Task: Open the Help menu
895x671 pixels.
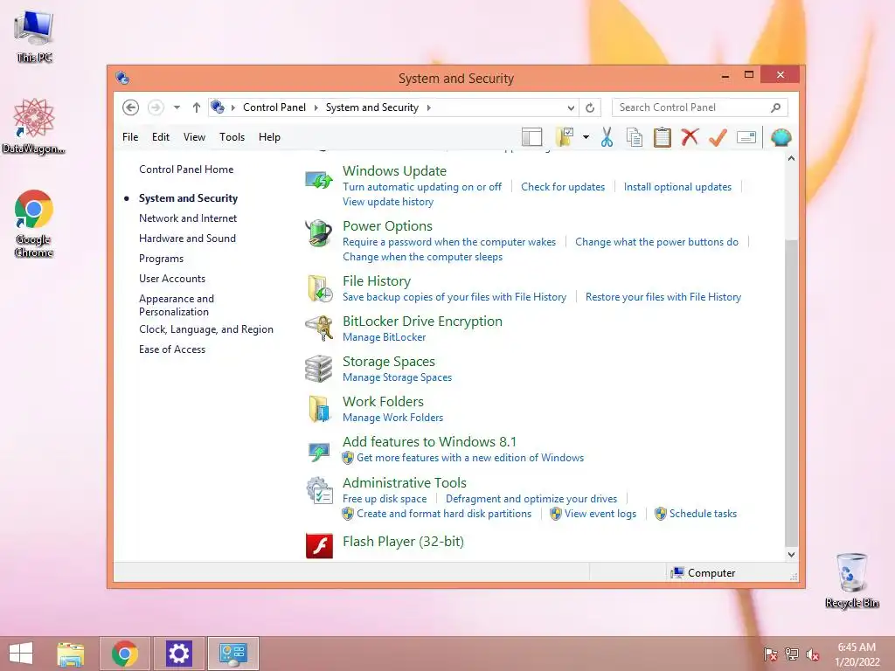Action: click(269, 137)
